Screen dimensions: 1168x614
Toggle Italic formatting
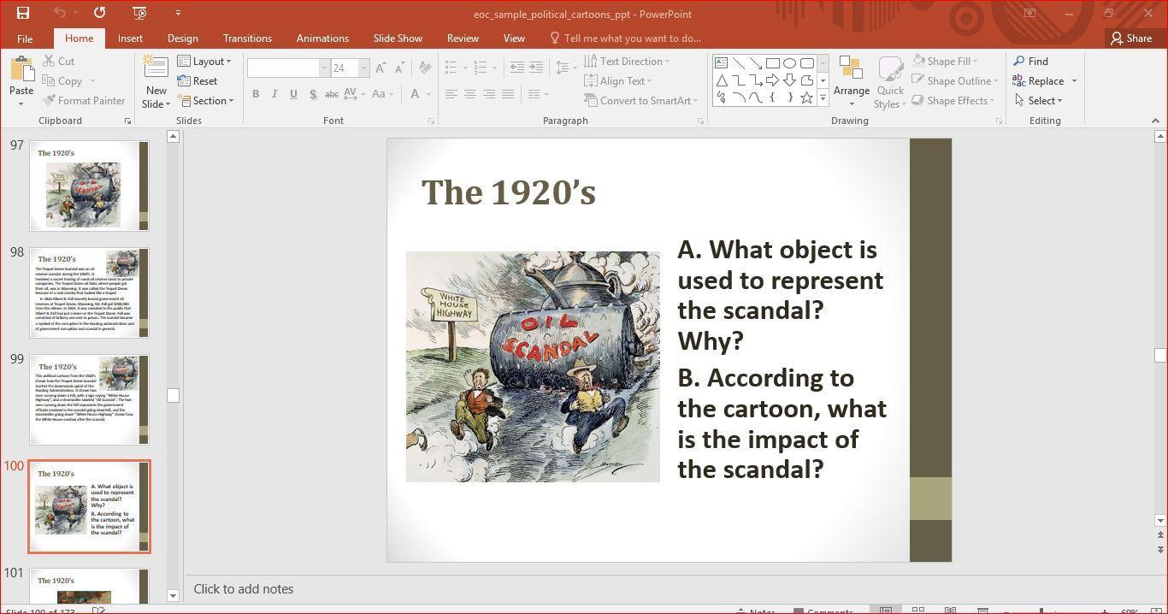tap(274, 94)
